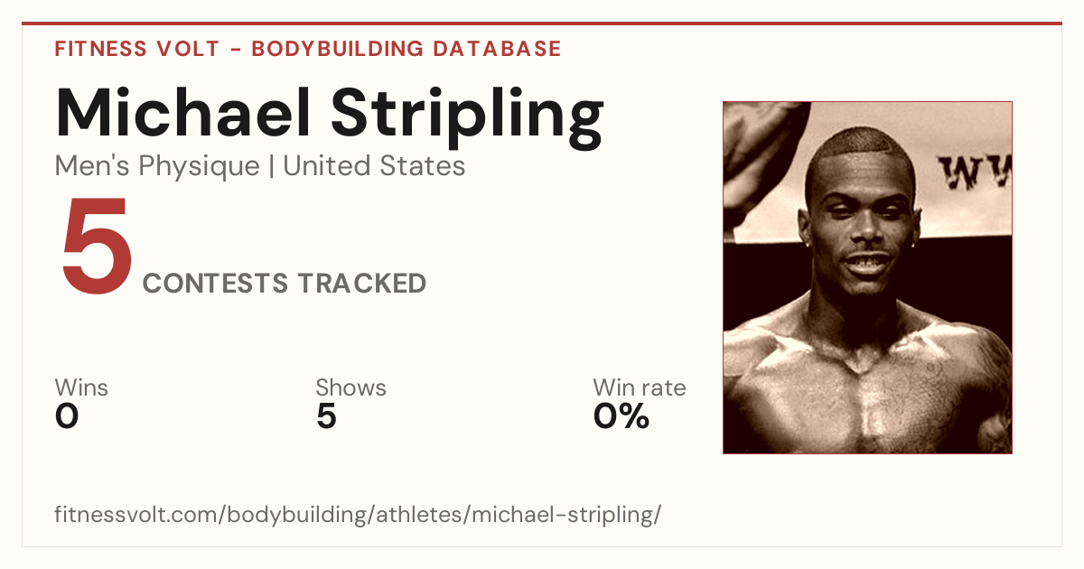Click the CONTESTS TRACKED label
Viewport: 1084px width, 569px height.
click(x=285, y=284)
